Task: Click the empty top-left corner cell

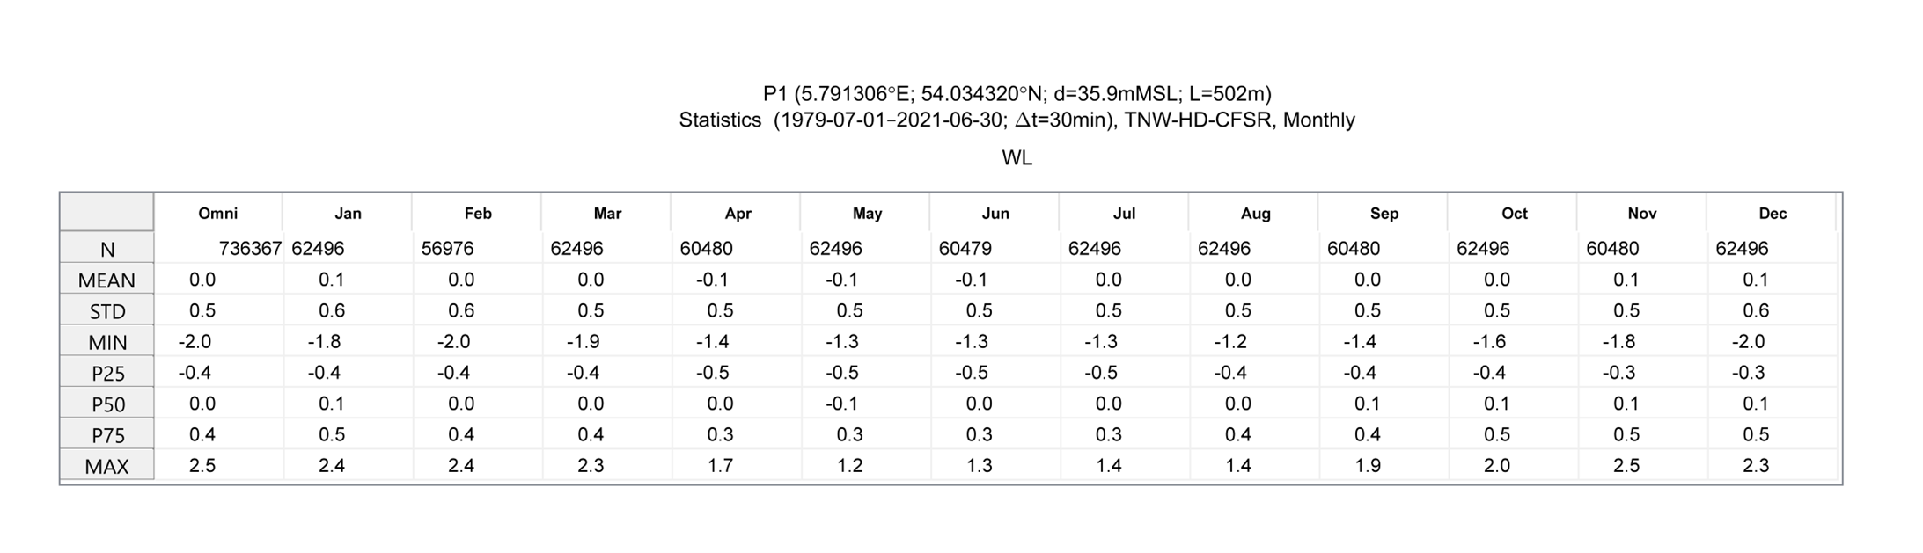Action: (x=106, y=212)
